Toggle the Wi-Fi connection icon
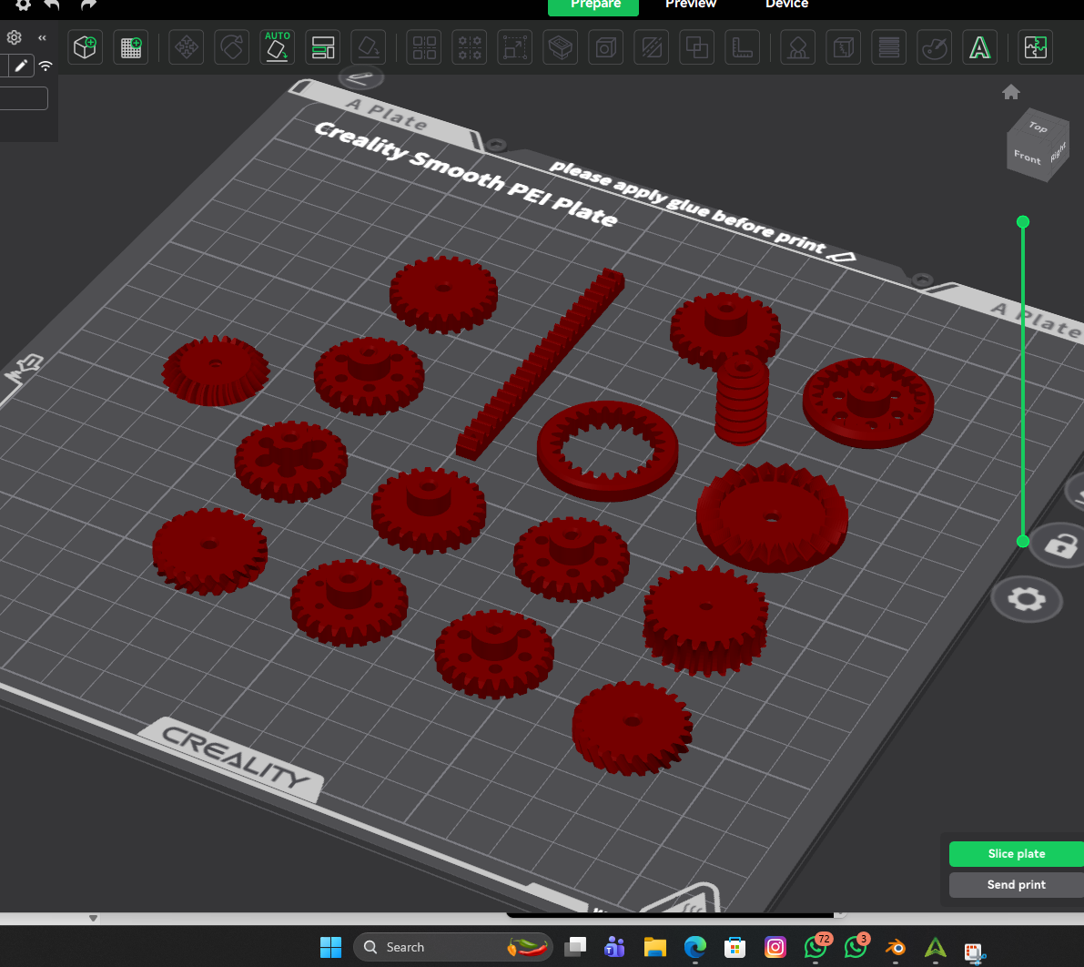 pos(46,66)
